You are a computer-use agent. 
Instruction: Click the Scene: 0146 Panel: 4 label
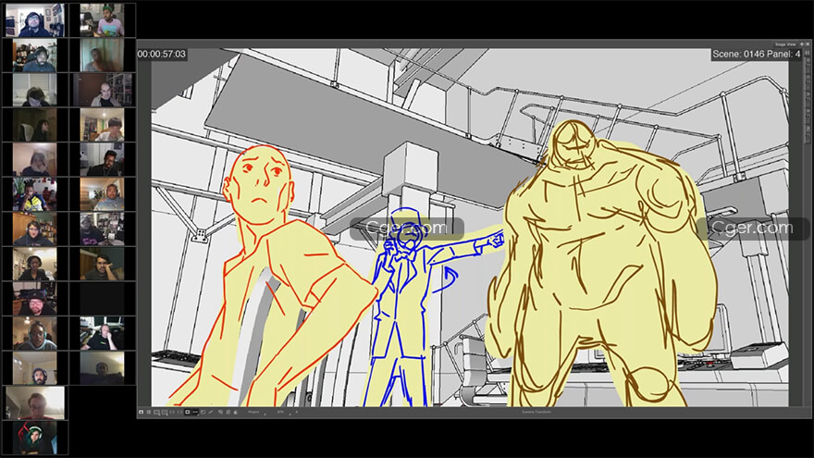point(756,54)
